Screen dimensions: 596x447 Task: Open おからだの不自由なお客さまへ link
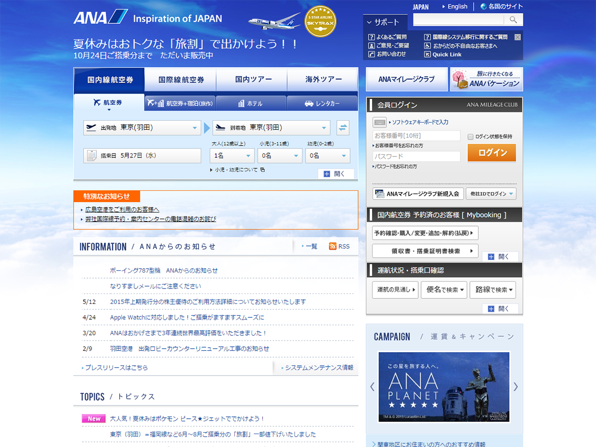[460, 46]
